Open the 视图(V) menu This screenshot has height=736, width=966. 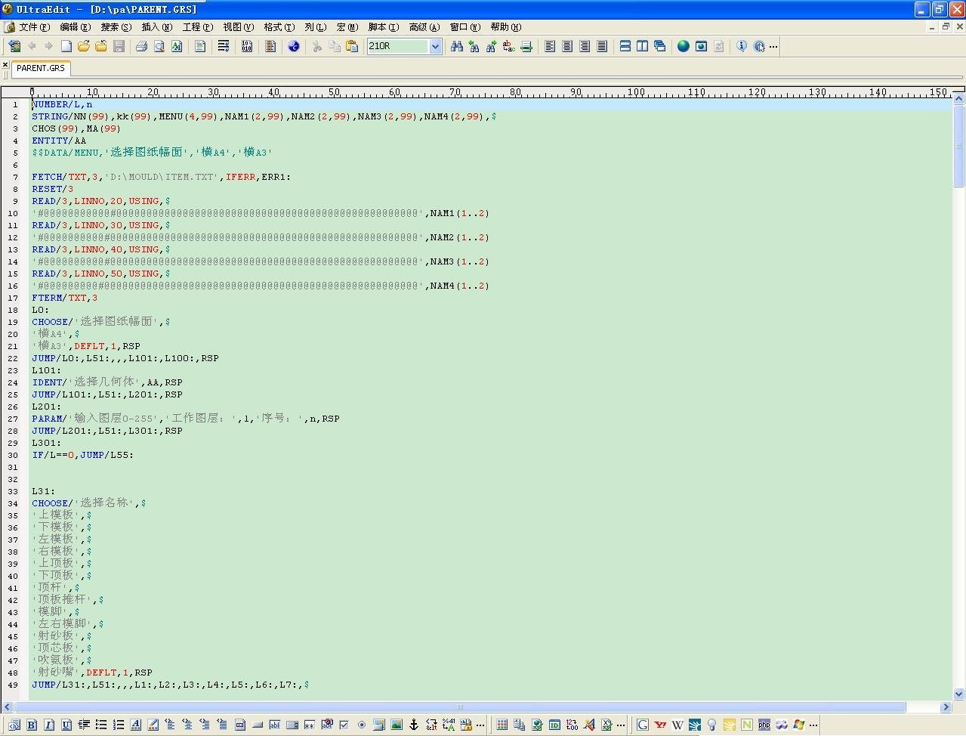[239, 27]
